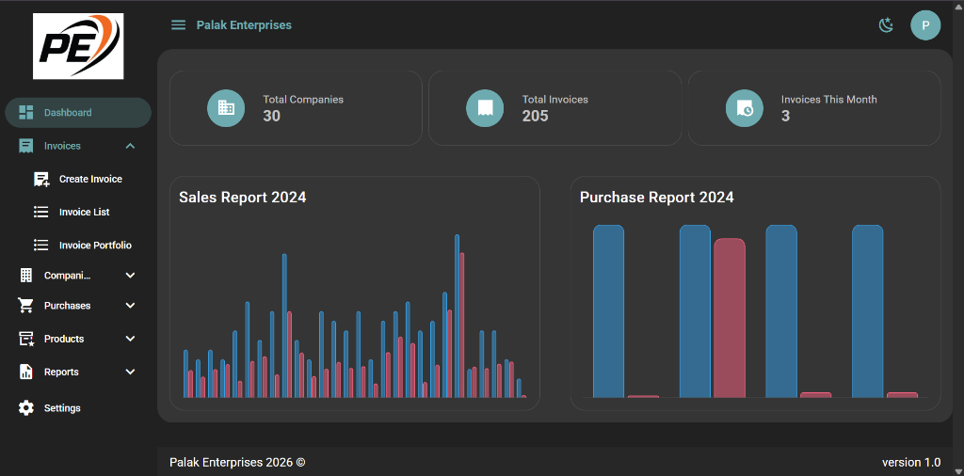Expand the Companies menu chevron

(x=130, y=276)
